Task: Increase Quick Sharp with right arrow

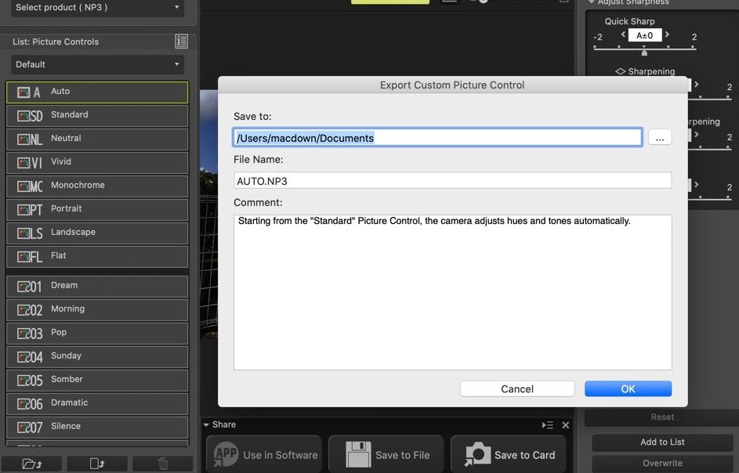Action: click(668, 35)
